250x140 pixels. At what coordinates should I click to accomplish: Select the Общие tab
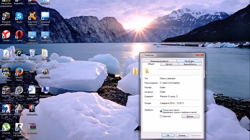[151, 64]
